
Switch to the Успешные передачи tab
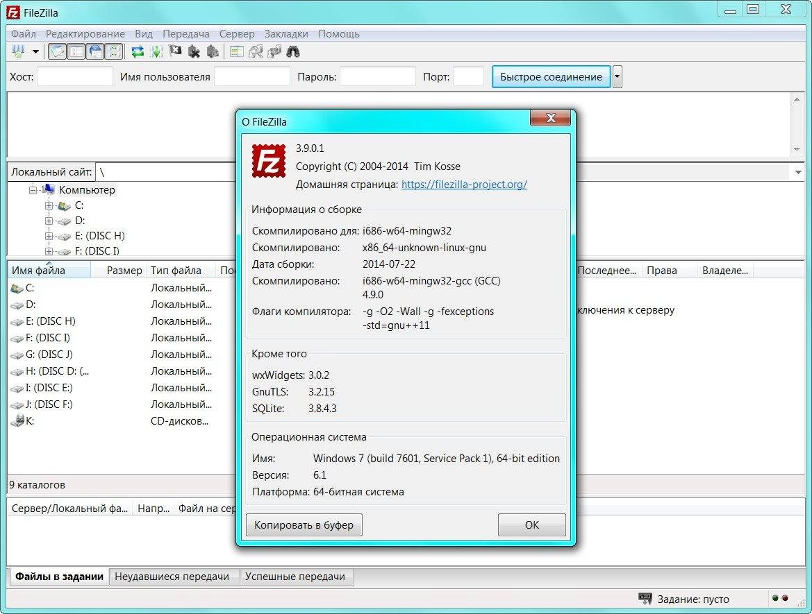[295, 577]
